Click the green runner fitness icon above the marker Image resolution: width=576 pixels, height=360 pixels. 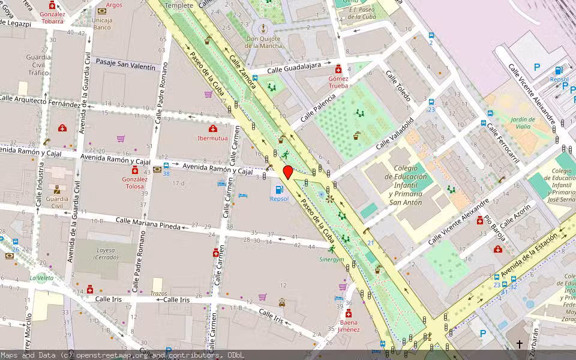pyautogui.click(x=286, y=155)
